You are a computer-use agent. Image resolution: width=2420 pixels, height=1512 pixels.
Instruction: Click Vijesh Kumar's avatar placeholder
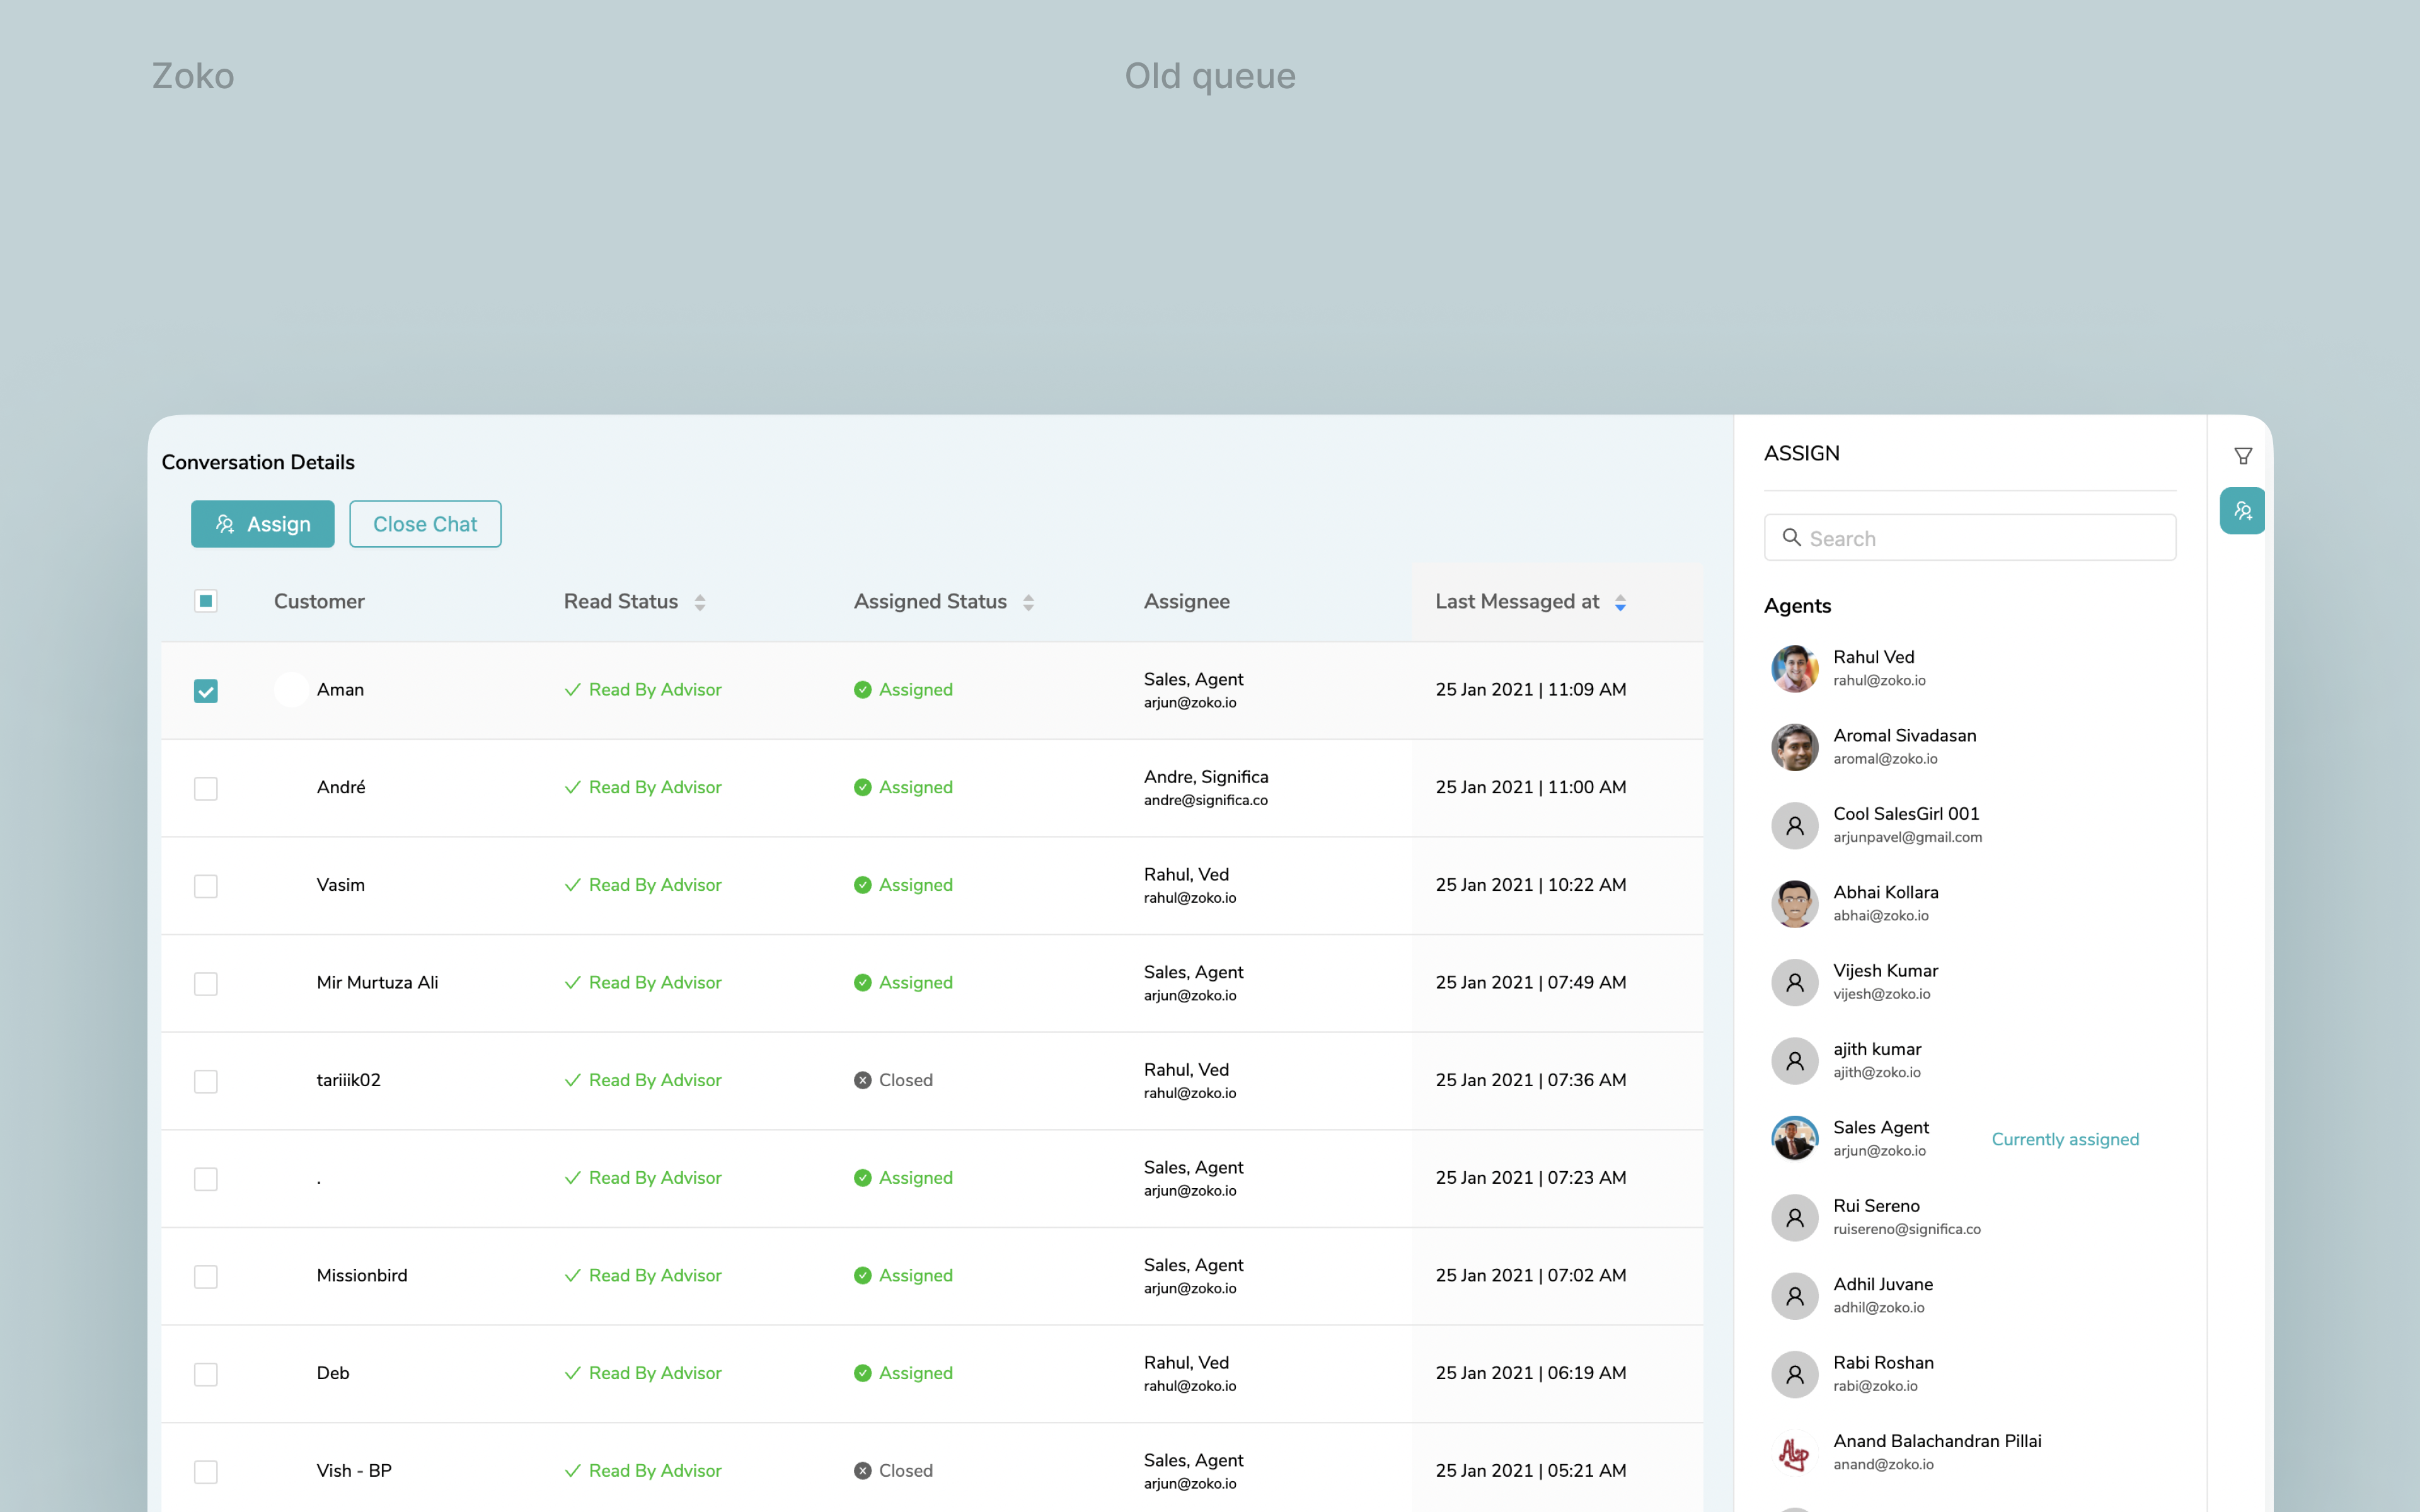click(1794, 982)
